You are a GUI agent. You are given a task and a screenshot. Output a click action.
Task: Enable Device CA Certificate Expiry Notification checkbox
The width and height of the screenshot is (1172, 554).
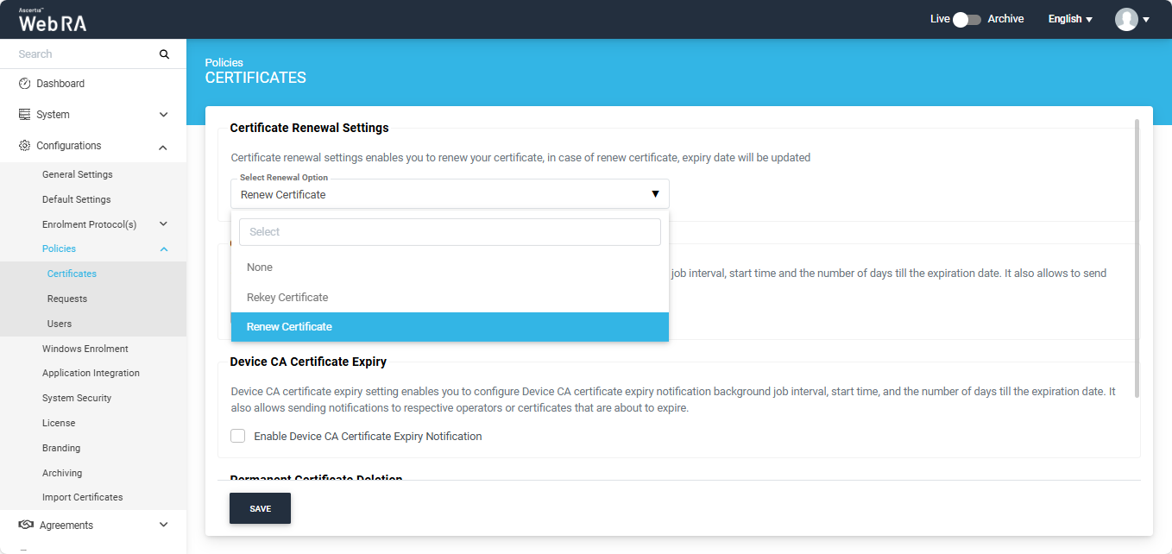point(238,437)
